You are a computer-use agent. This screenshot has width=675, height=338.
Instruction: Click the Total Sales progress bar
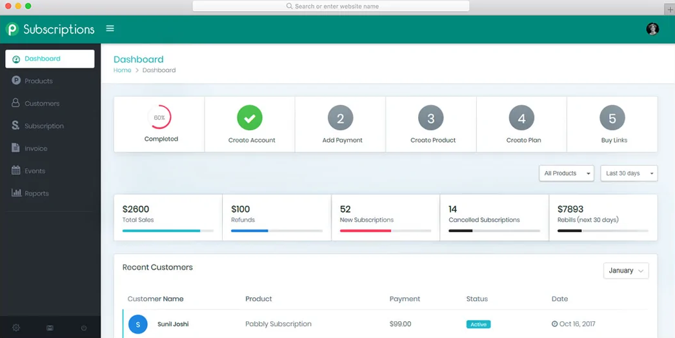pos(168,231)
